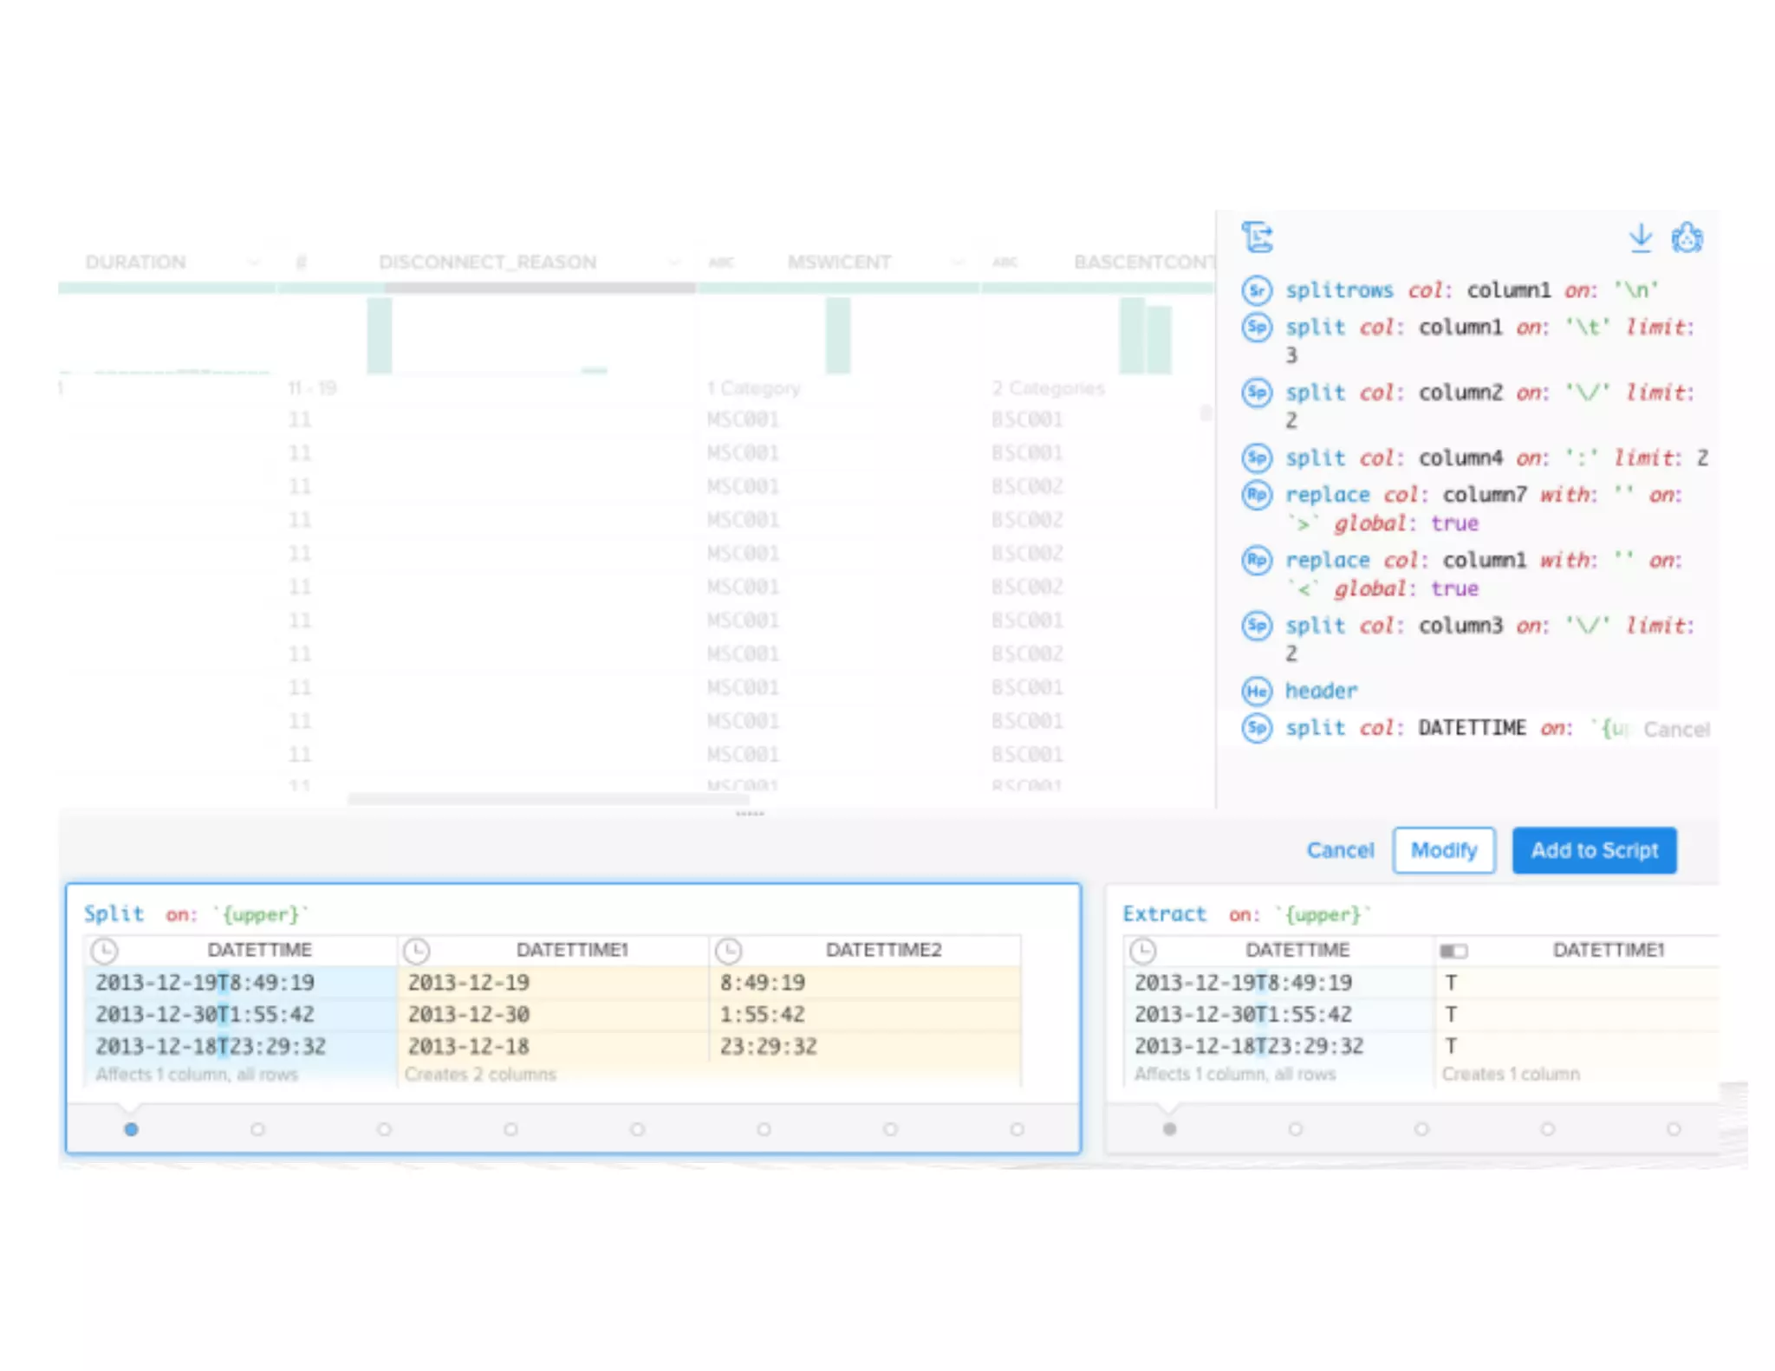Click the header step He icon

[1257, 691]
